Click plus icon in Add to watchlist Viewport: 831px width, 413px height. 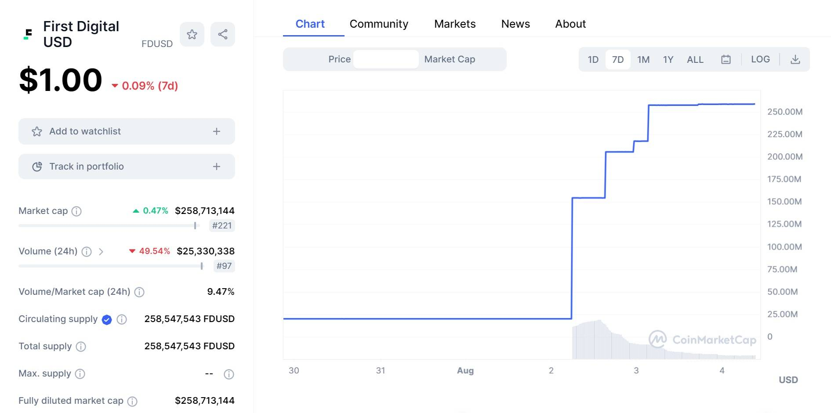pyautogui.click(x=217, y=131)
